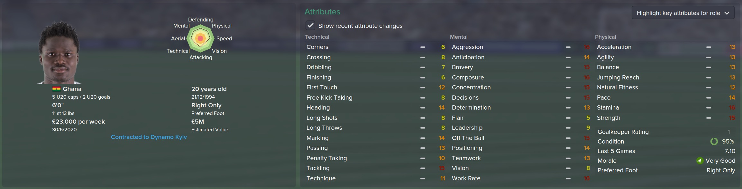Click the Strength attribute change dash icon

(x=709, y=118)
